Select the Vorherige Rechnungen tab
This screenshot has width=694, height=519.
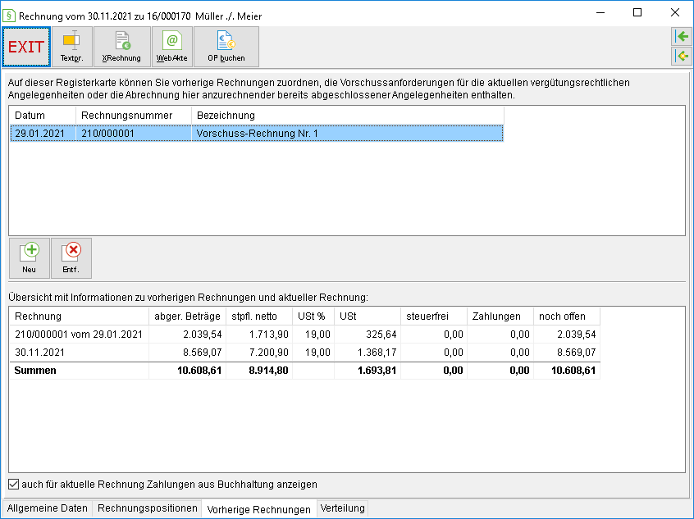coord(259,509)
